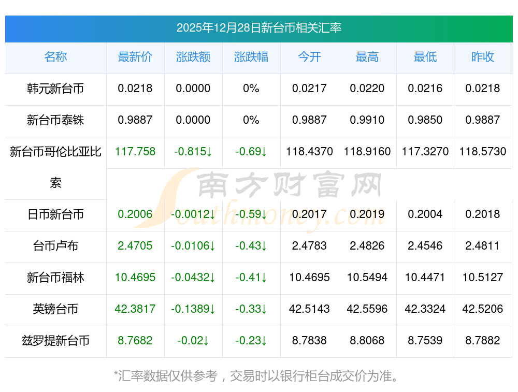Click the row name 新台币福林
Screen dimensions: 518x392
[55, 278]
